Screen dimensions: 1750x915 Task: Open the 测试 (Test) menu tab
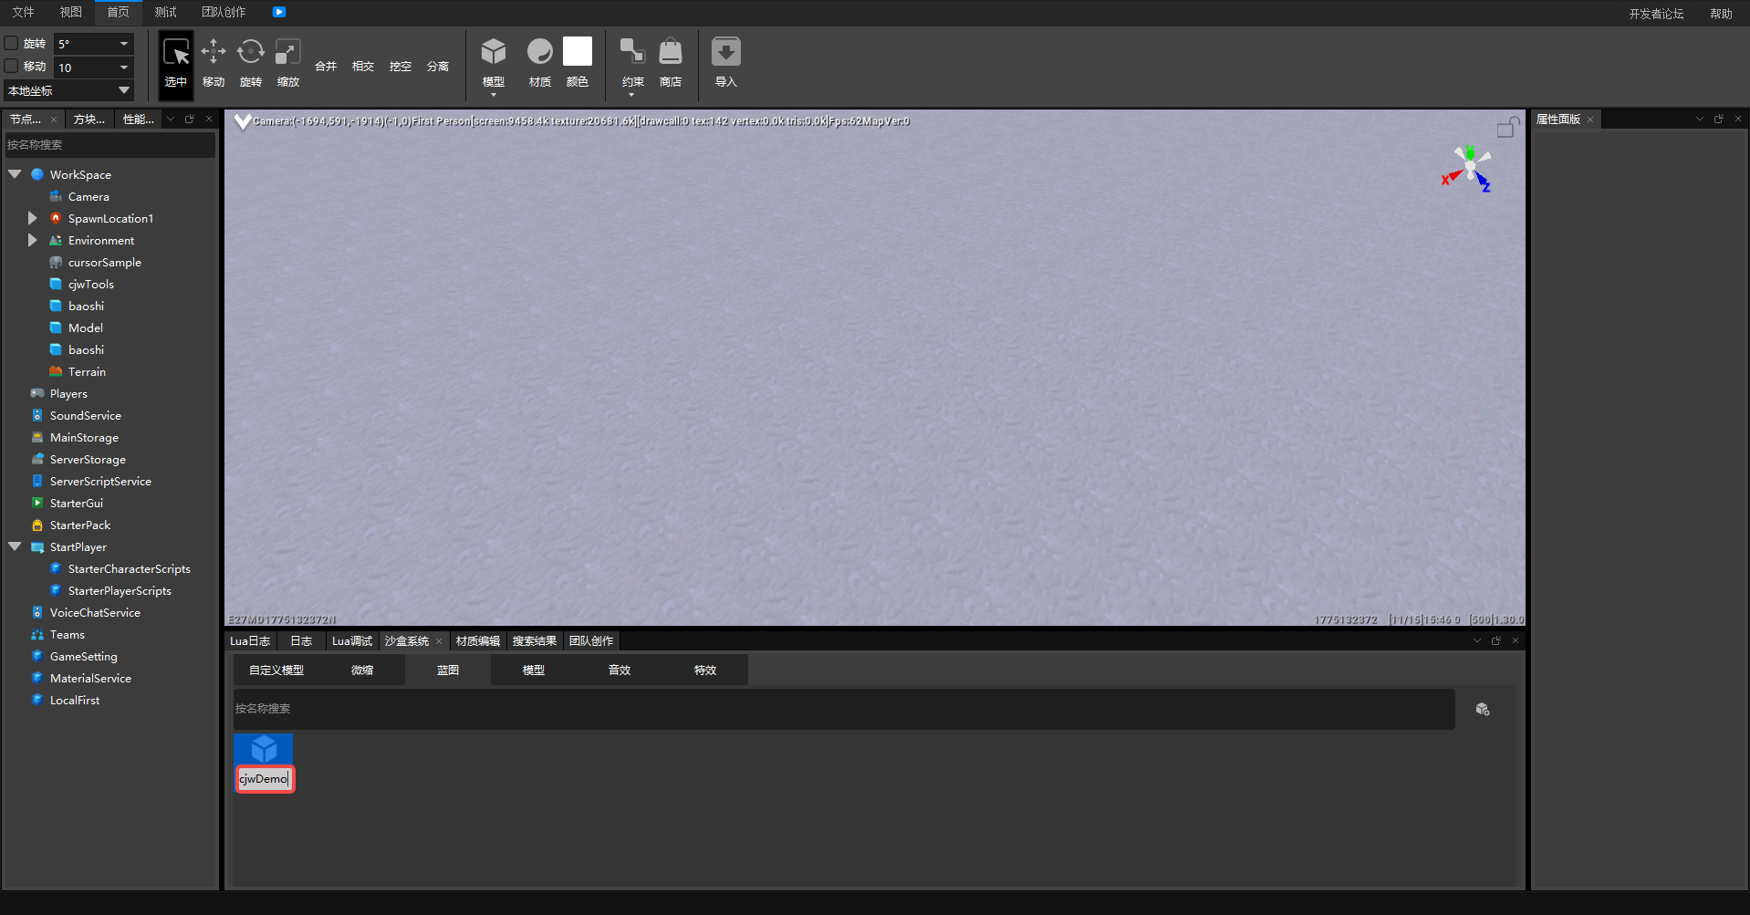(x=166, y=12)
